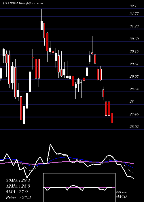
Task: Click the '50MA : 29.1' readout
Action: (18, 180)
